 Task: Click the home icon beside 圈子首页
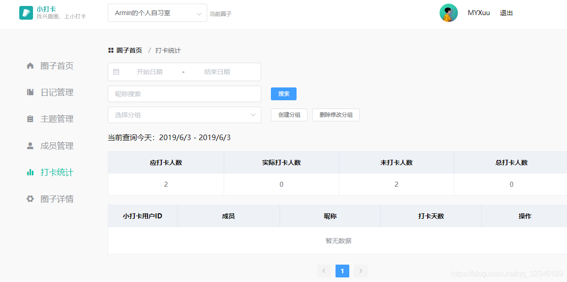point(30,65)
